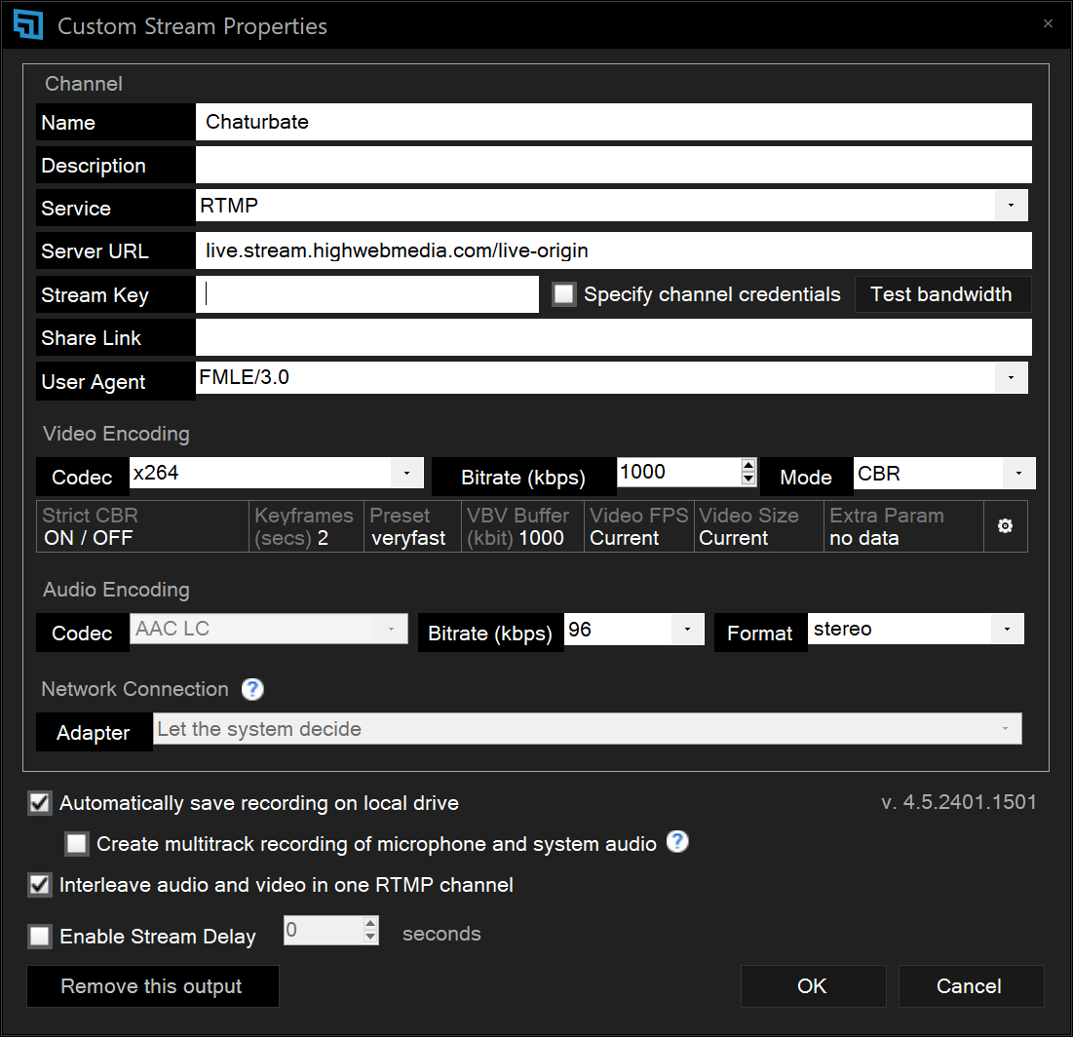Click the XSplit logo in title bar

(x=28, y=25)
